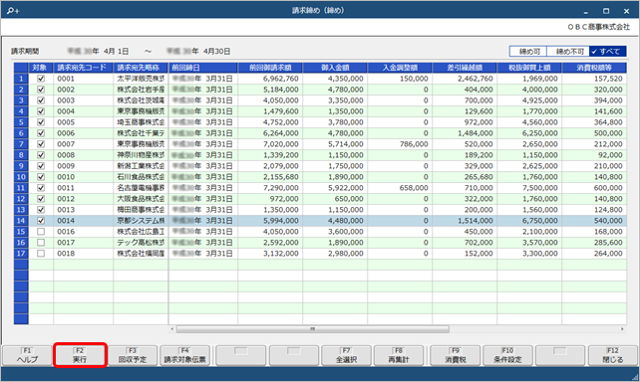The image size is (640, 382).
Task: Uncheck the checkbox for code 0001
Action: [x=41, y=79]
